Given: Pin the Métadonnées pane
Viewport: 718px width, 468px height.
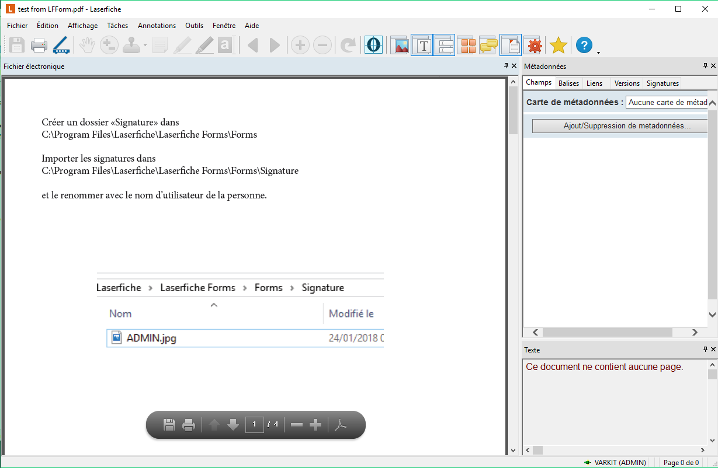Looking at the screenshot, I should [705, 66].
